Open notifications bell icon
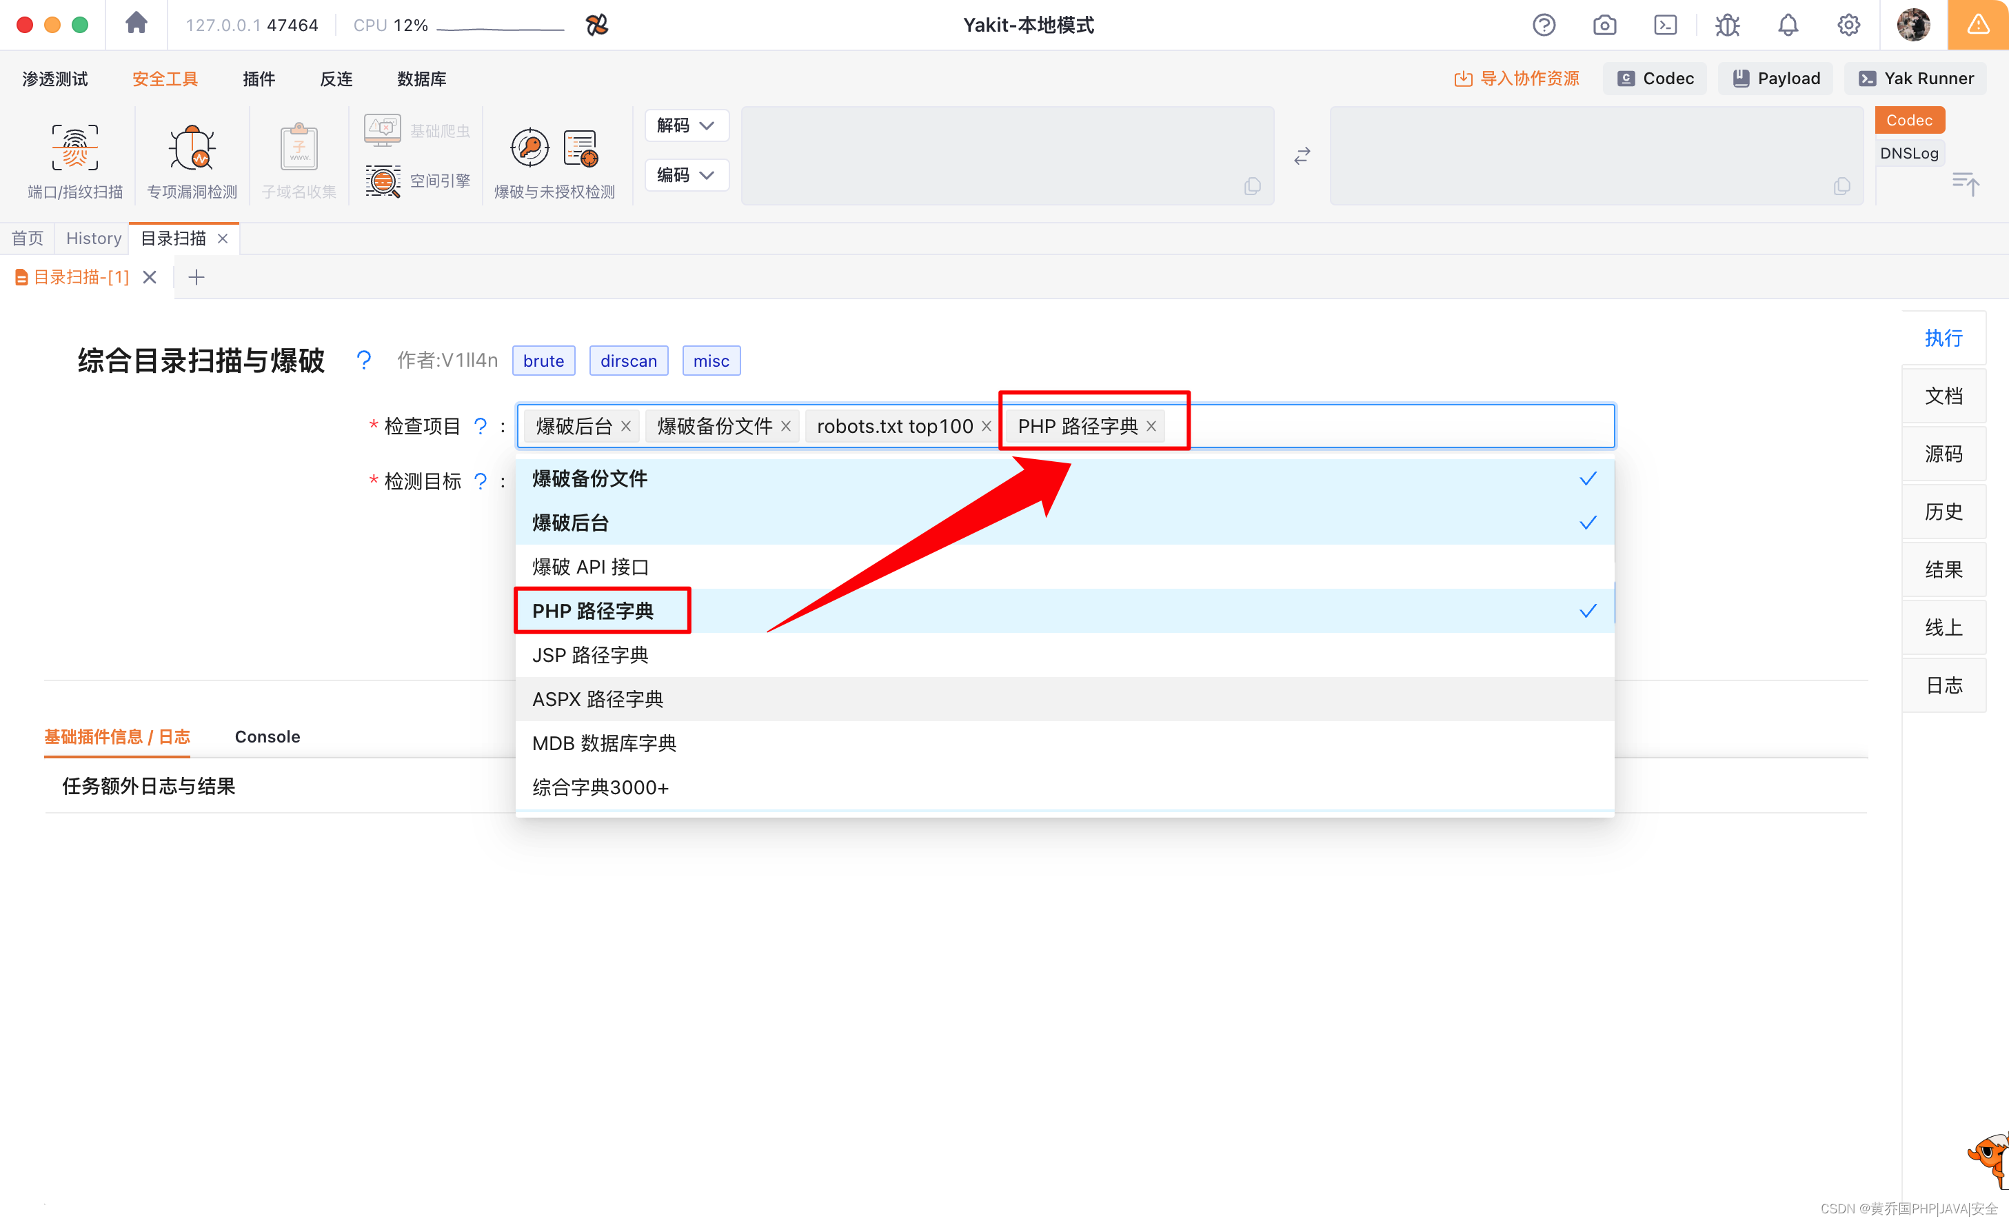This screenshot has height=1223, width=2009. [1788, 26]
